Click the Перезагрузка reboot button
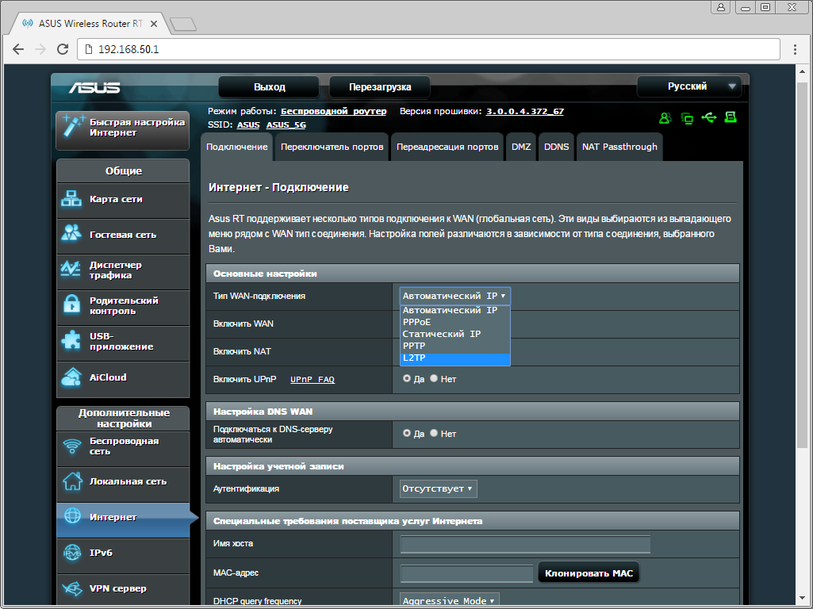Screen dimensions: 813x609 tap(380, 87)
